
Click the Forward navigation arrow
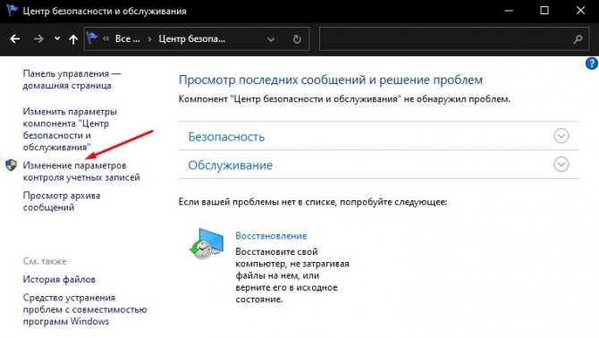(x=38, y=39)
